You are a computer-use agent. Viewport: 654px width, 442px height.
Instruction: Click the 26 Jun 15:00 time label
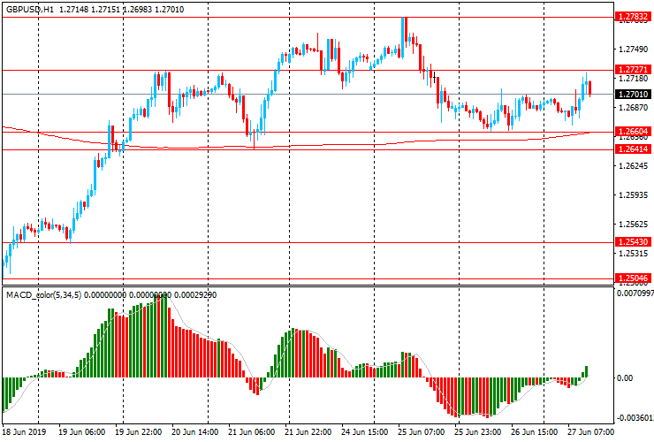(x=535, y=431)
